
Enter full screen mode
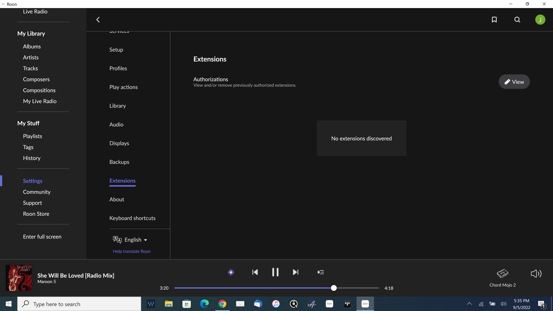[42, 236]
